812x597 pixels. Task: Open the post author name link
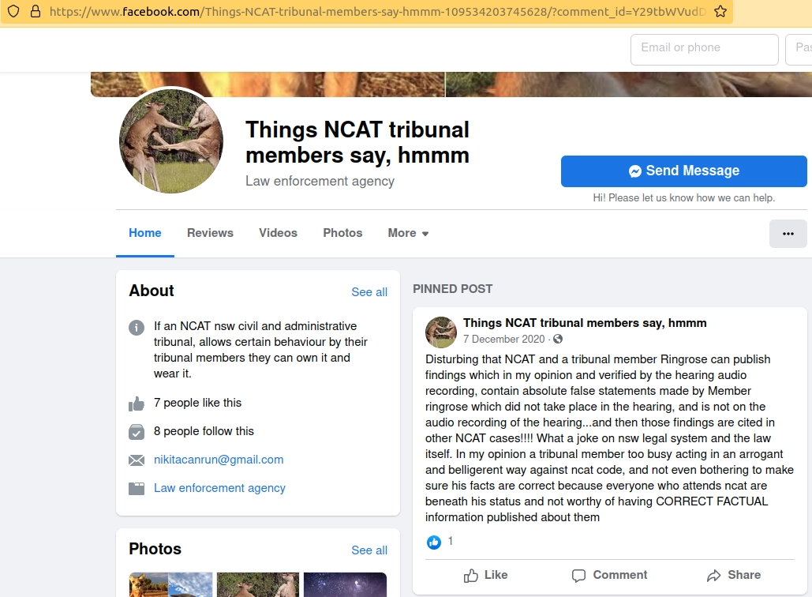pos(585,323)
